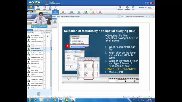The width and height of the screenshot is (182, 102).
Task: Open the Quickvote icon
Action: coord(120,8)
